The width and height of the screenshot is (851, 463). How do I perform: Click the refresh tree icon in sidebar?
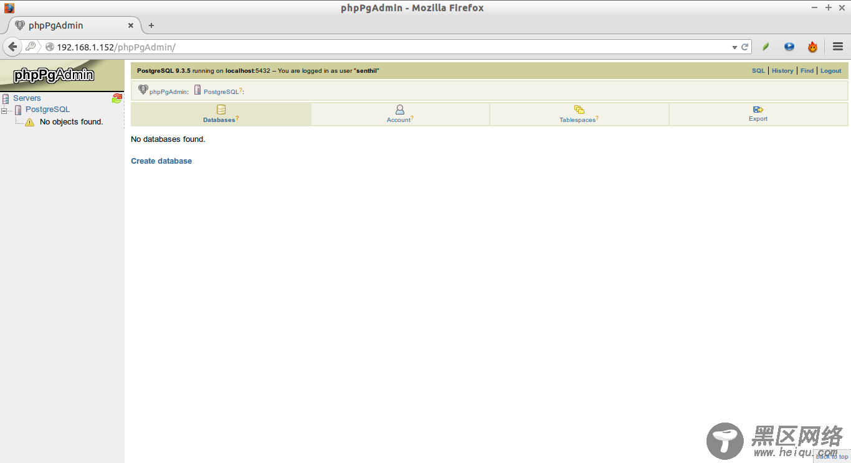[117, 98]
